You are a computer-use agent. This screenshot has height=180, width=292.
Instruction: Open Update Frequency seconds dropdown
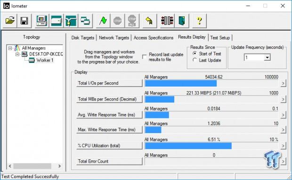267,57
